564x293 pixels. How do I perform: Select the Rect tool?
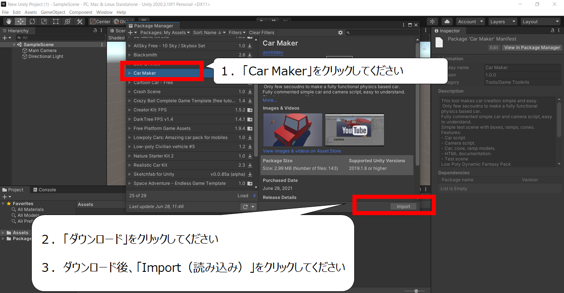pos(56,22)
